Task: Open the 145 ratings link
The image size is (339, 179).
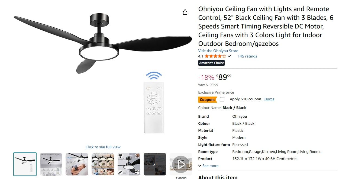Action: point(247,56)
